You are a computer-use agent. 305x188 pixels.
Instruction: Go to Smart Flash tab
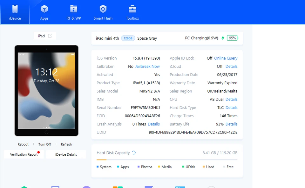tap(103, 12)
